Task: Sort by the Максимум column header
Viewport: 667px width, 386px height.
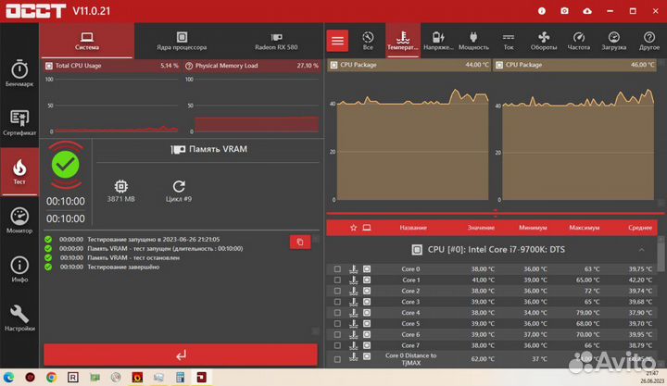Action: [x=585, y=228]
